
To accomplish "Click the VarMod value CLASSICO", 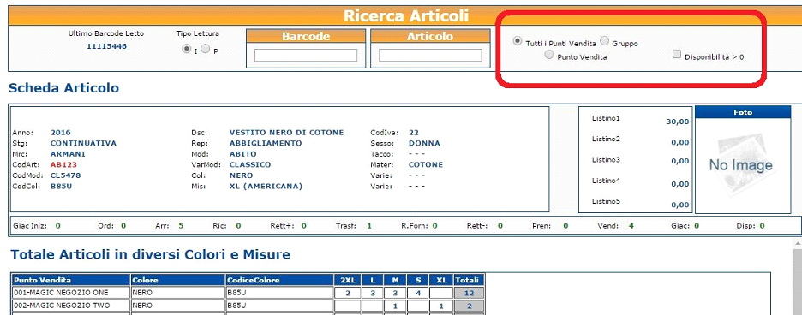I will pos(250,164).
